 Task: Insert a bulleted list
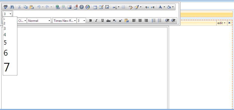159,21
